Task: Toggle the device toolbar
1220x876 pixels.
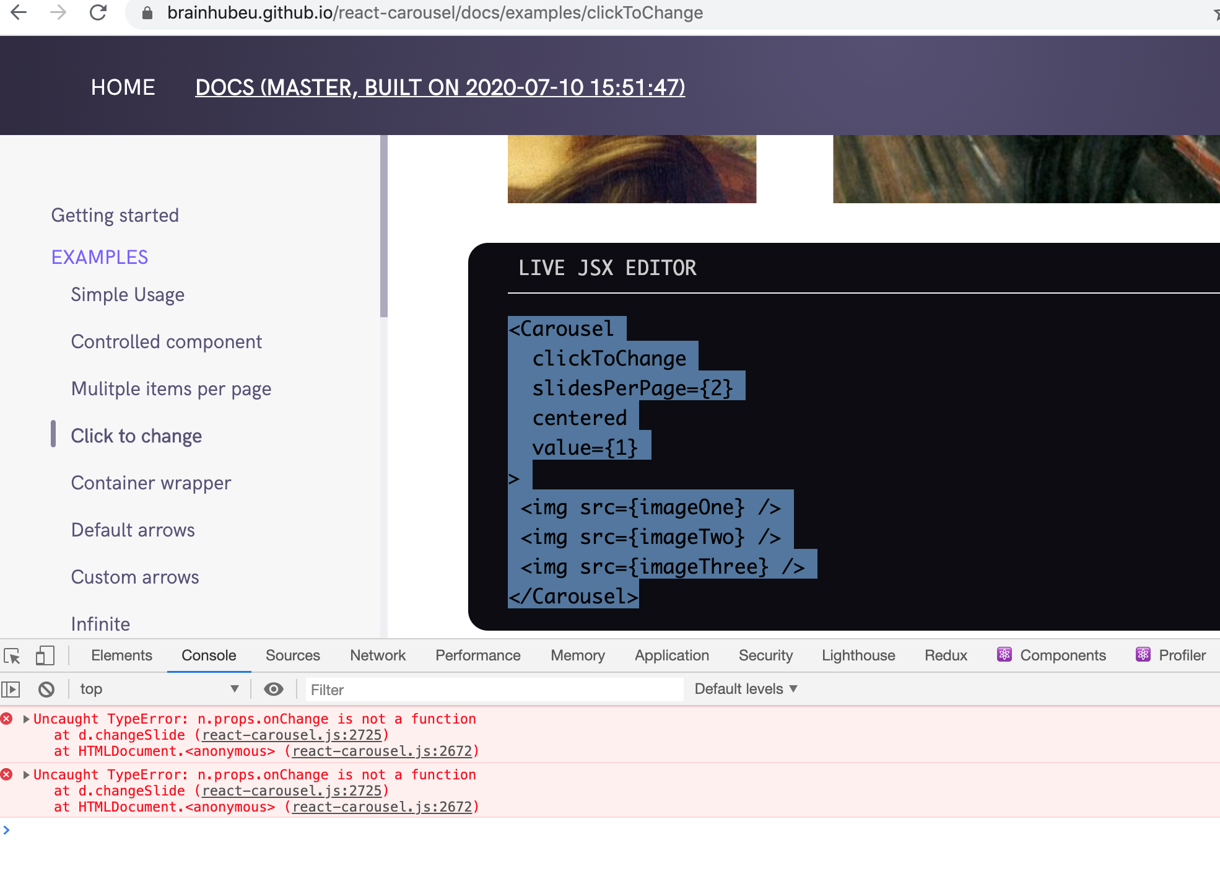Action: [x=44, y=655]
